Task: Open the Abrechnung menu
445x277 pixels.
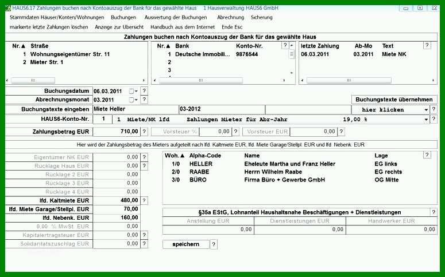Action: coord(230,17)
